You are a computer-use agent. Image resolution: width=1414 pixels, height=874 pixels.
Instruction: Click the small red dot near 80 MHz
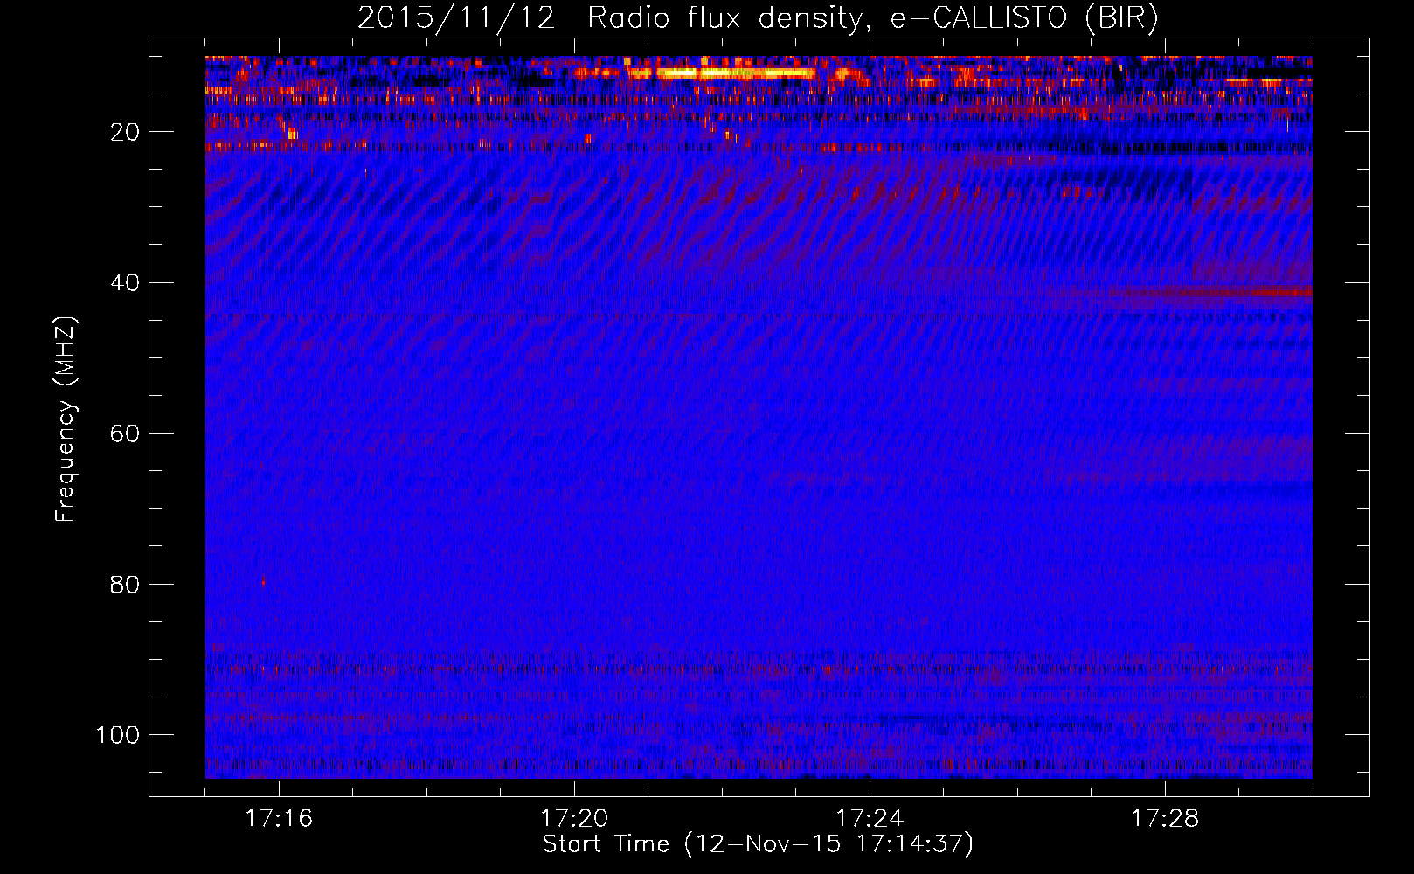coord(263,580)
